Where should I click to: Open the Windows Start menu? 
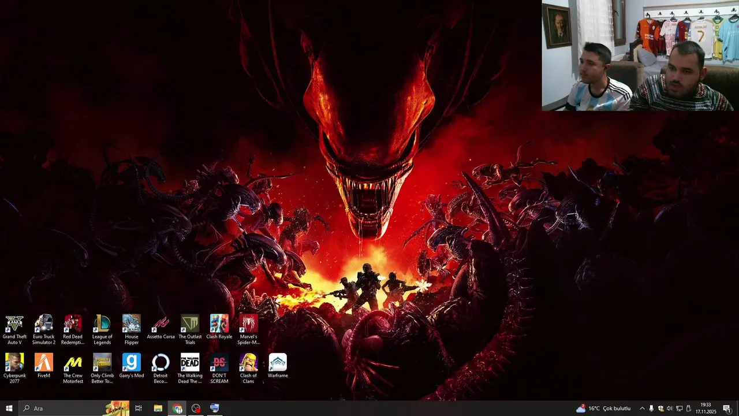click(9, 408)
